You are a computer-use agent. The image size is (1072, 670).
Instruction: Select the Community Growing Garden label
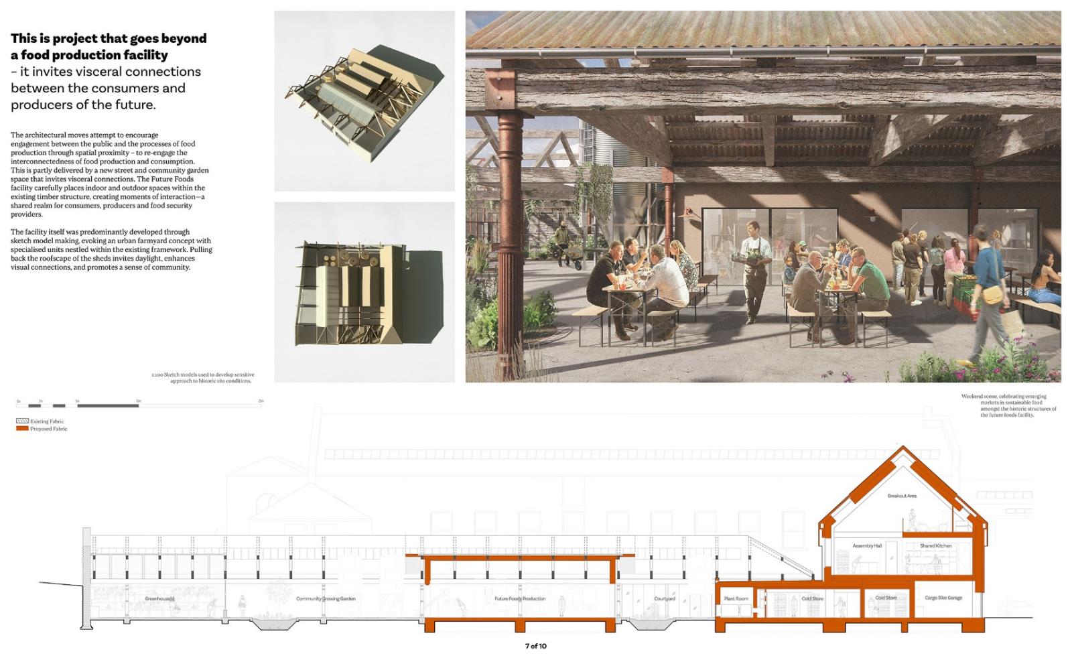click(x=326, y=599)
